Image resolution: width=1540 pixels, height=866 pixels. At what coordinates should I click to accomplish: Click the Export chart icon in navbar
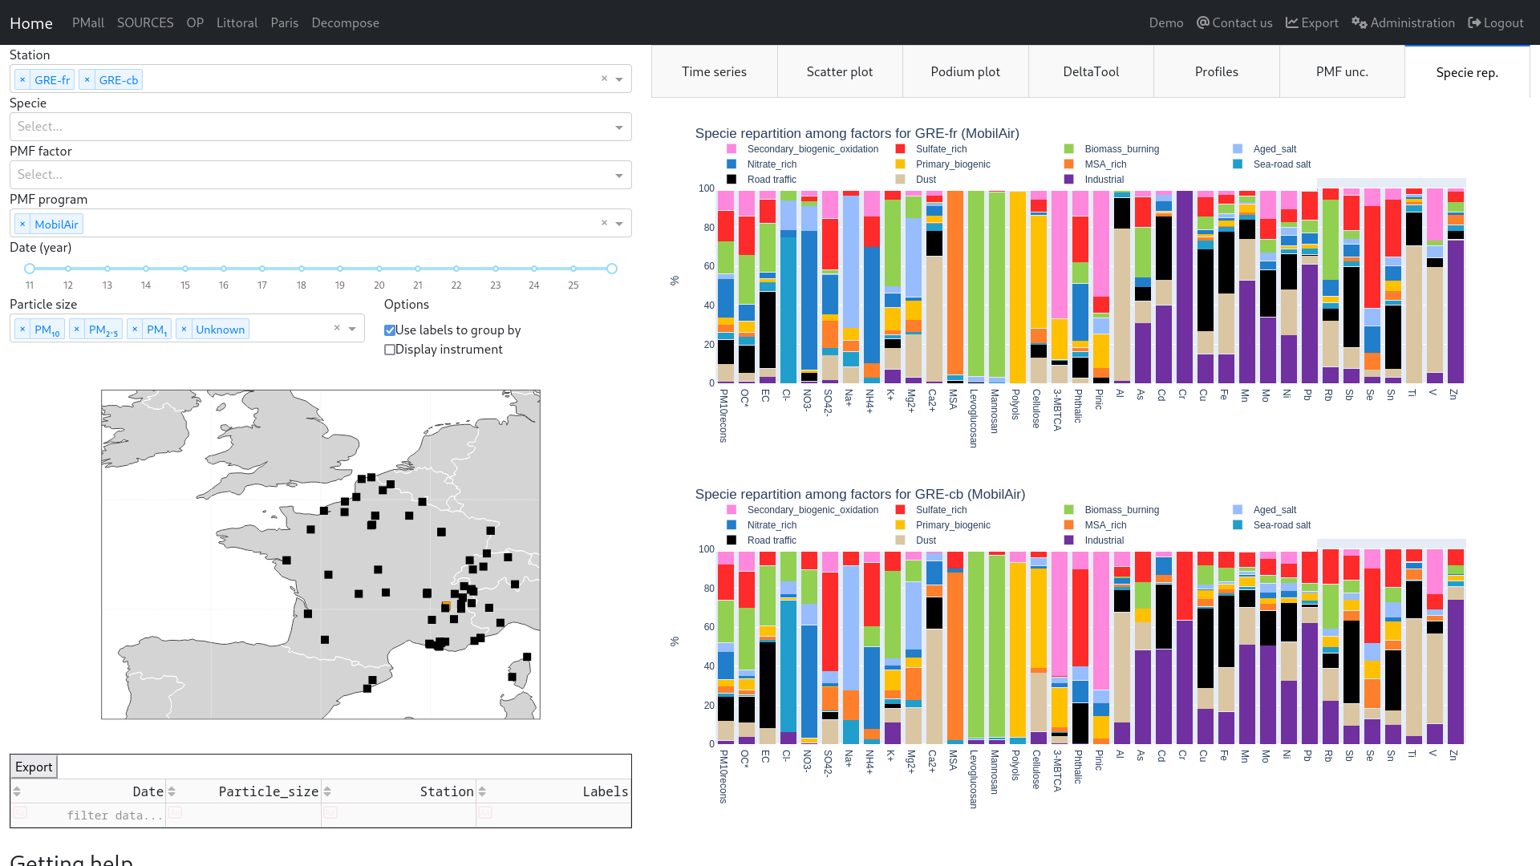pyautogui.click(x=1291, y=22)
